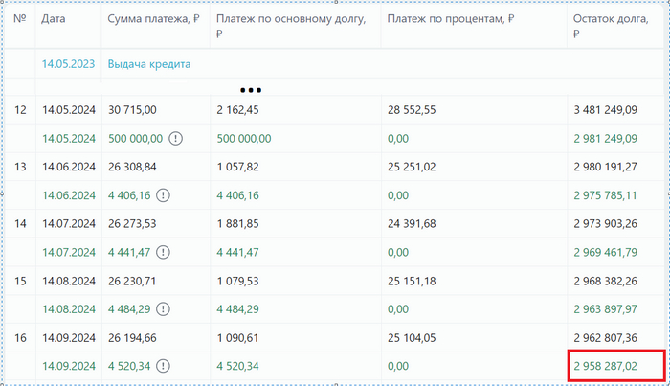Image resolution: width=670 pixels, height=386 pixels.
Task: Click the green date 14.06.2024
Action: point(69,195)
